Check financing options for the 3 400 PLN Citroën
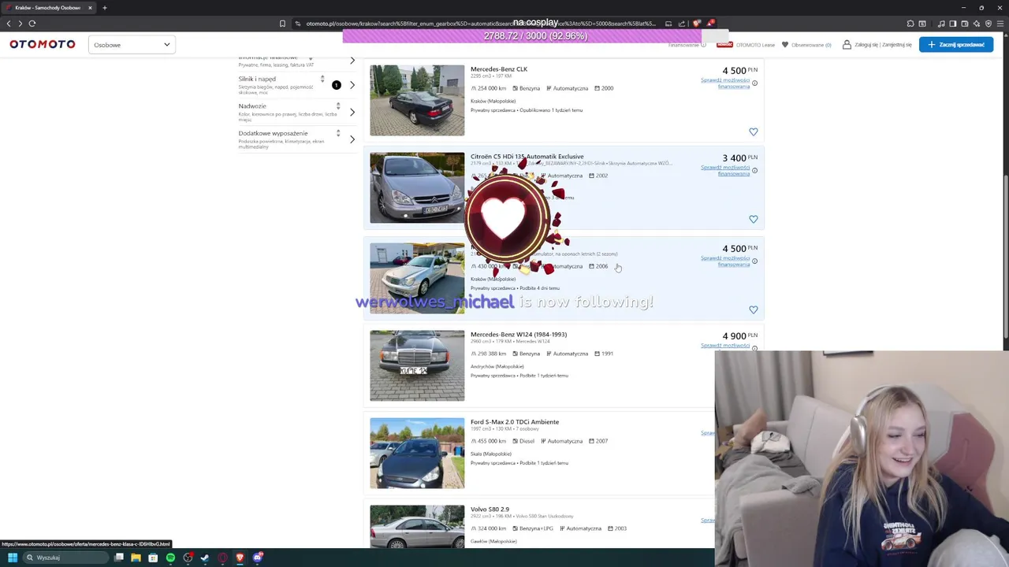This screenshot has width=1009, height=567. point(725,170)
